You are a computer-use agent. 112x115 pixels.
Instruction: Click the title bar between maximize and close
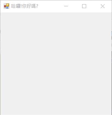(93, 6)
